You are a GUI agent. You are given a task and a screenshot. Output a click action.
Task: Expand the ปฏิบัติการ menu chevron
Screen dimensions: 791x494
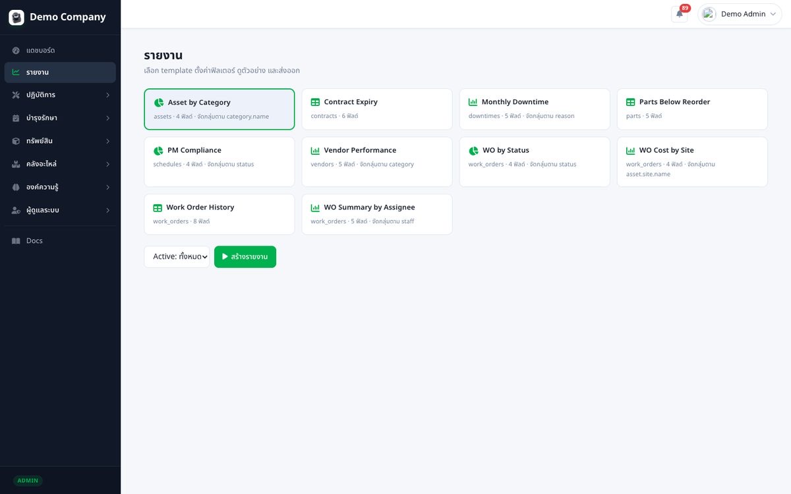tap(108, 95)
